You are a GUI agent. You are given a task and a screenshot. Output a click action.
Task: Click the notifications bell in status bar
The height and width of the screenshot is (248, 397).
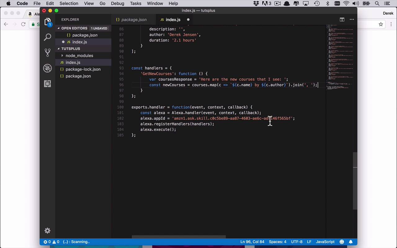351,242
